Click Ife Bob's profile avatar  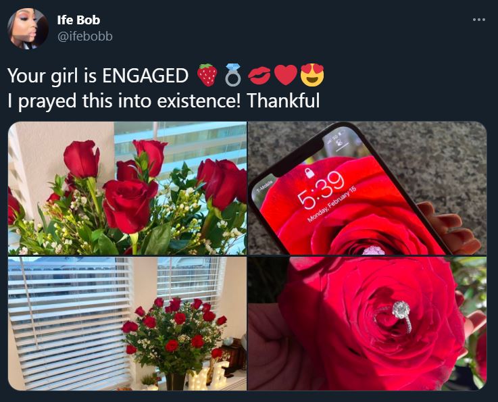pyautogui.click(x=28, y=28)
